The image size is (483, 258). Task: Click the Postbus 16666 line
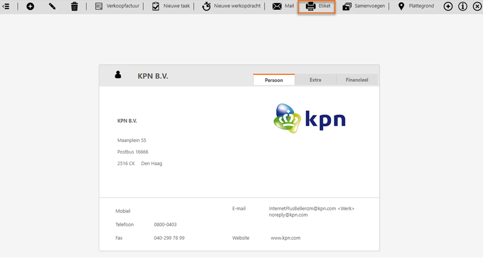(x=133, y=151)
